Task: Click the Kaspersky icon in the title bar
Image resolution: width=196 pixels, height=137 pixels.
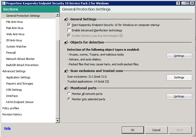Action: click(x=3, y=3)
